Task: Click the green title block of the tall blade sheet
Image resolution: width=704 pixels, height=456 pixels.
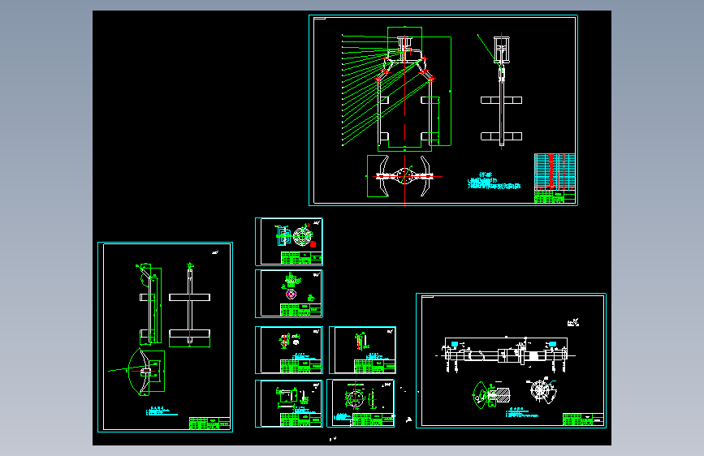Action: pyautogui.click(x=209, y=424)
